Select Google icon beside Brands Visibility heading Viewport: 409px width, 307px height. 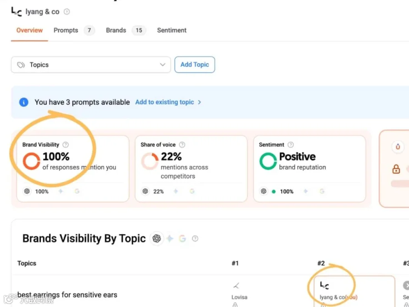pyautogui.click(x=182, y=238)
